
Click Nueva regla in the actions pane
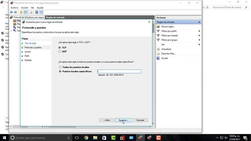click(168, 27)
